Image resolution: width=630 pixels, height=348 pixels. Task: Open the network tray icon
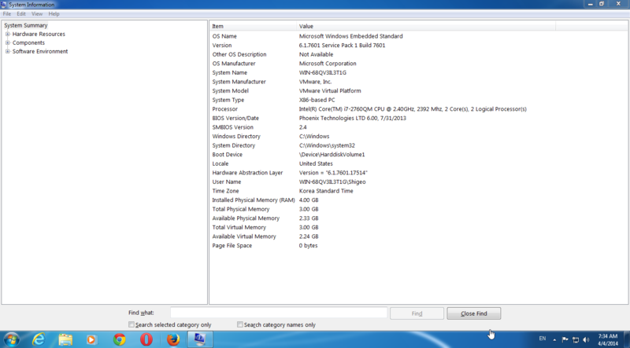576,339
